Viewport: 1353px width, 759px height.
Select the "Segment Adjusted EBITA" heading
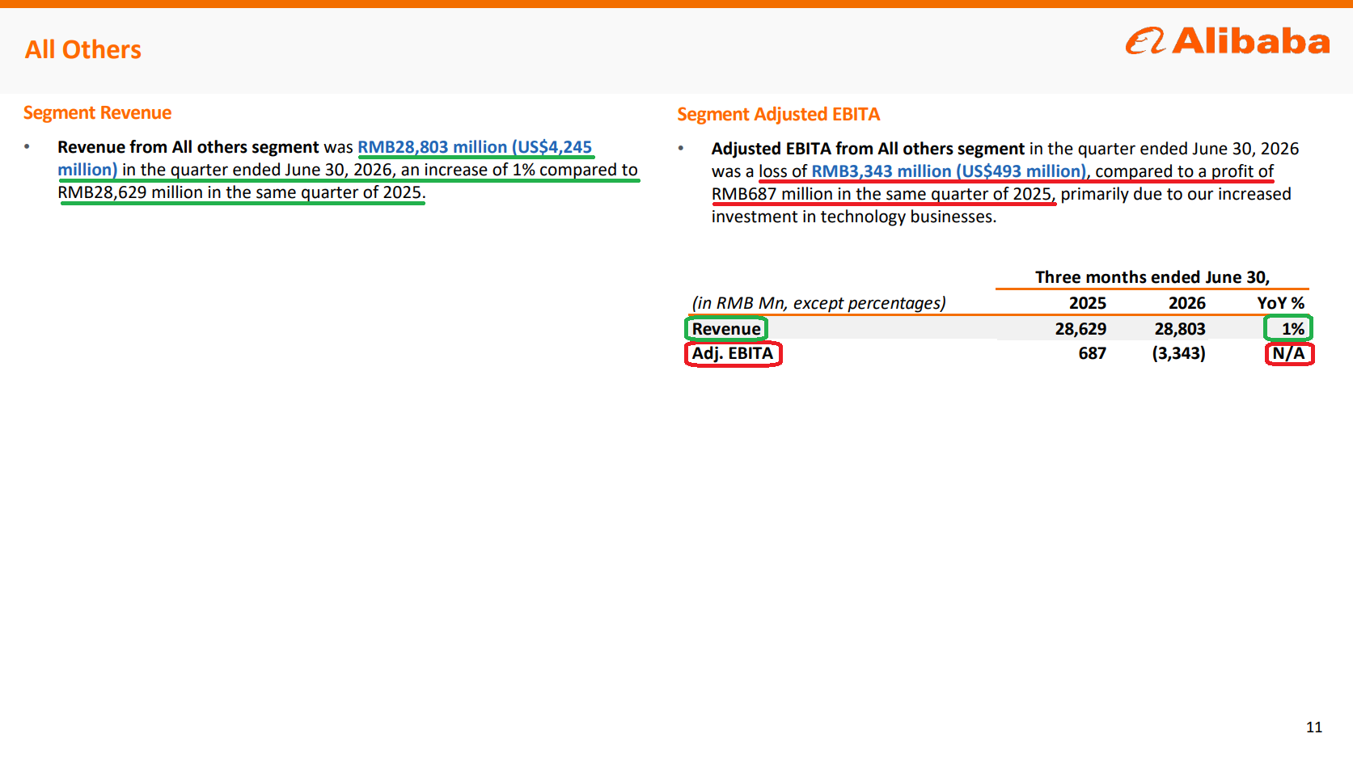click(x=778, y=115)
